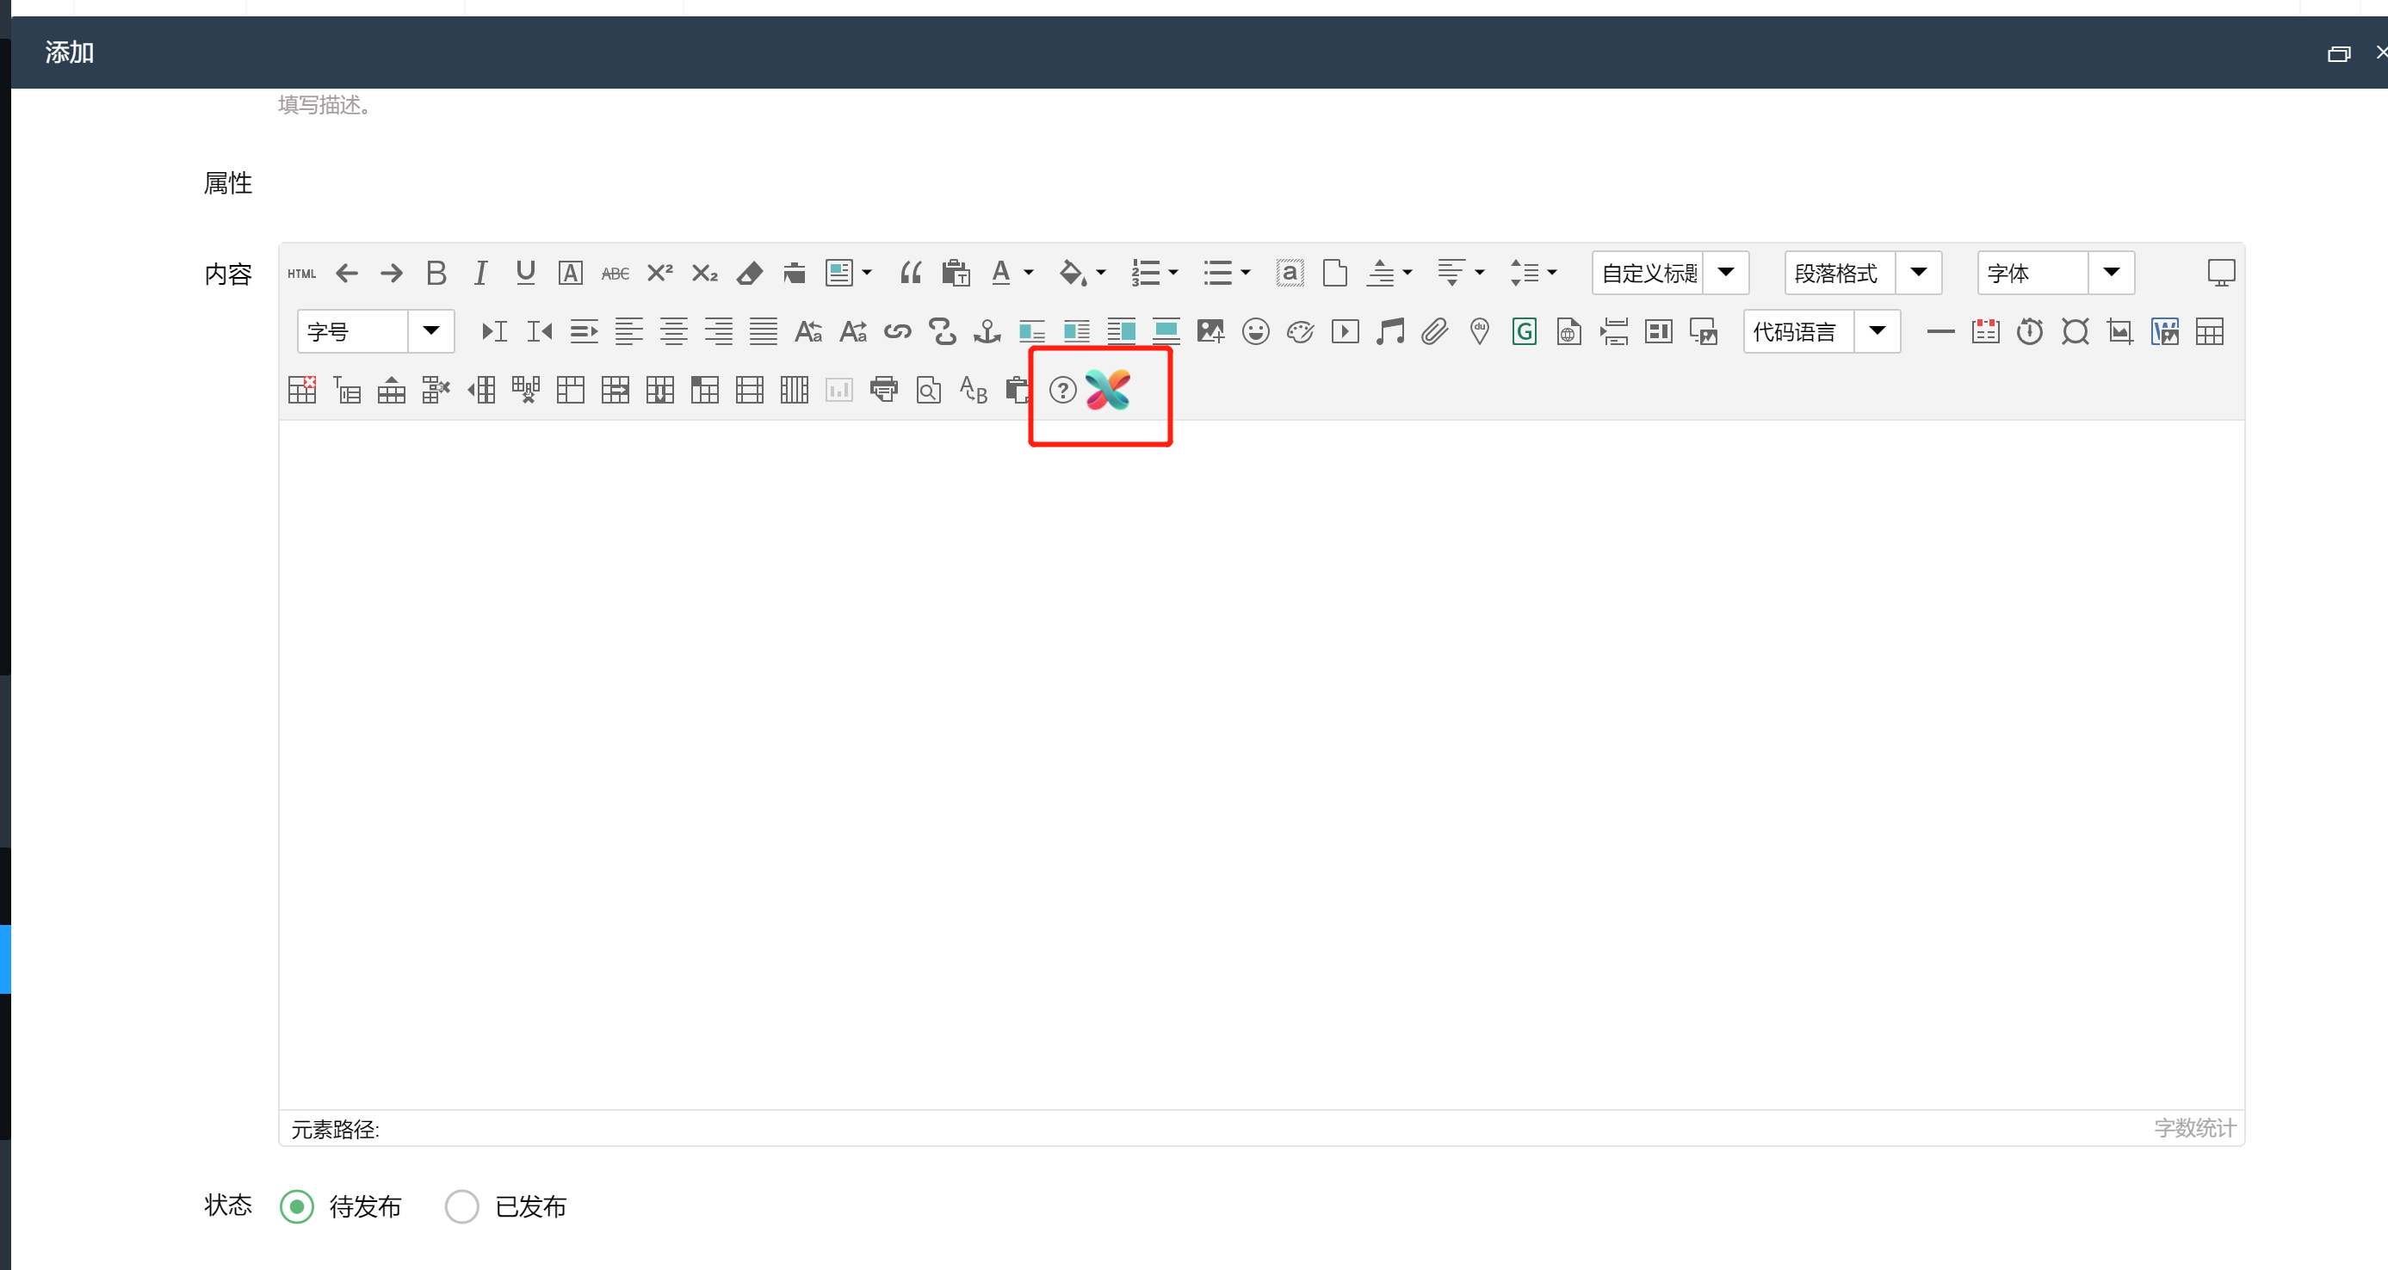Enable strikethrough text style
The image size is (2388, 1270).
pyautogui.click(x=616, y=271)
